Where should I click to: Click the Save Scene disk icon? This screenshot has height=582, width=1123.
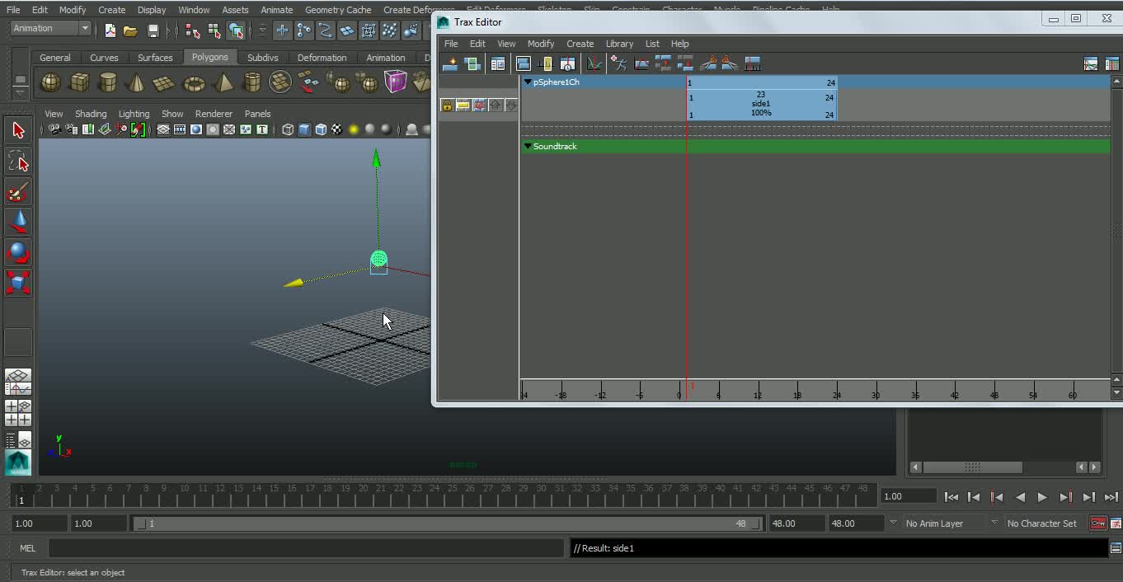153,31
